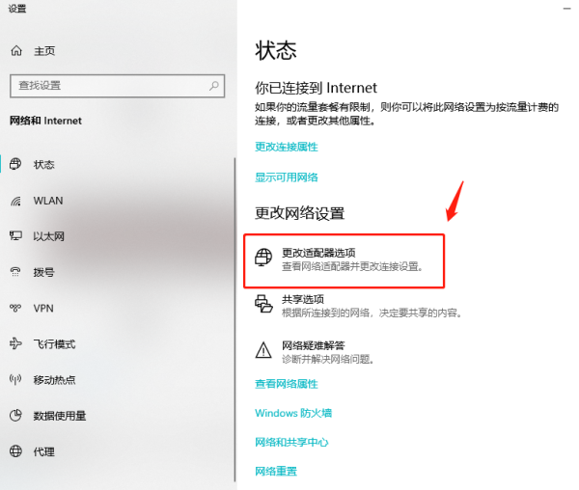
Task: Click the 更改网络设置 heading
Action: pos(299,213)
